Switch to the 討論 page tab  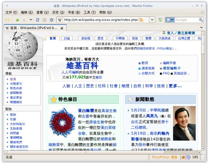(x=67, y=38)
